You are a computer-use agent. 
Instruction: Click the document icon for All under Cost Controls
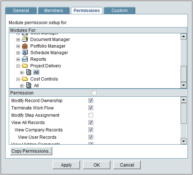[29, 85]
